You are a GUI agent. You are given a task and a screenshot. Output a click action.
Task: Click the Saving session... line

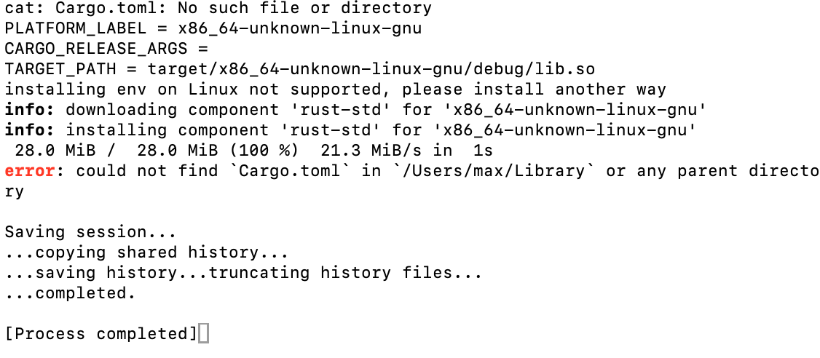tap(91, 232)
